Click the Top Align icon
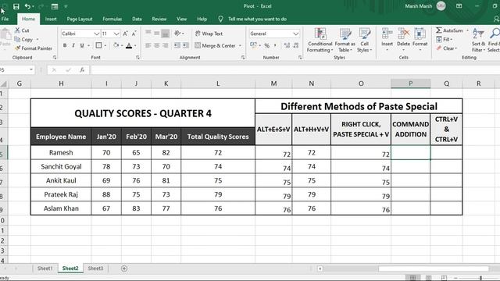The width and height of the screenshot is (500, 281). 148,33
